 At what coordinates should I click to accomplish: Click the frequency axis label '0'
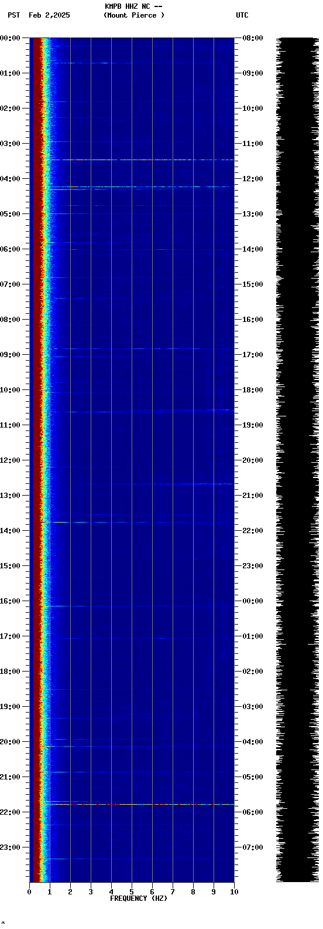[x=29, y=892]
